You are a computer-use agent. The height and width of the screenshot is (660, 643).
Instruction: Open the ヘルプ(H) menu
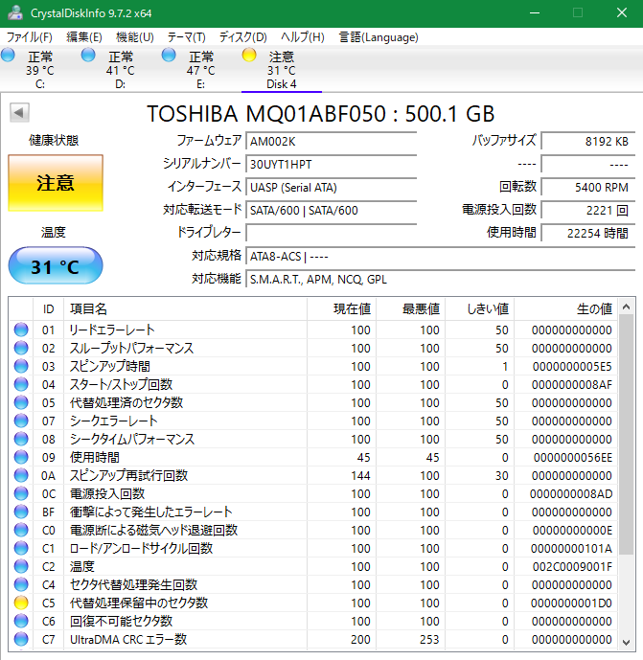tap(303, 37)
